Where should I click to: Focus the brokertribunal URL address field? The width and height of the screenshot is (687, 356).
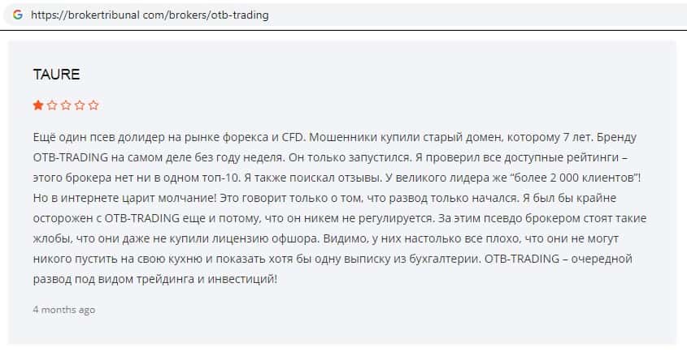click(x=150, y=15)
